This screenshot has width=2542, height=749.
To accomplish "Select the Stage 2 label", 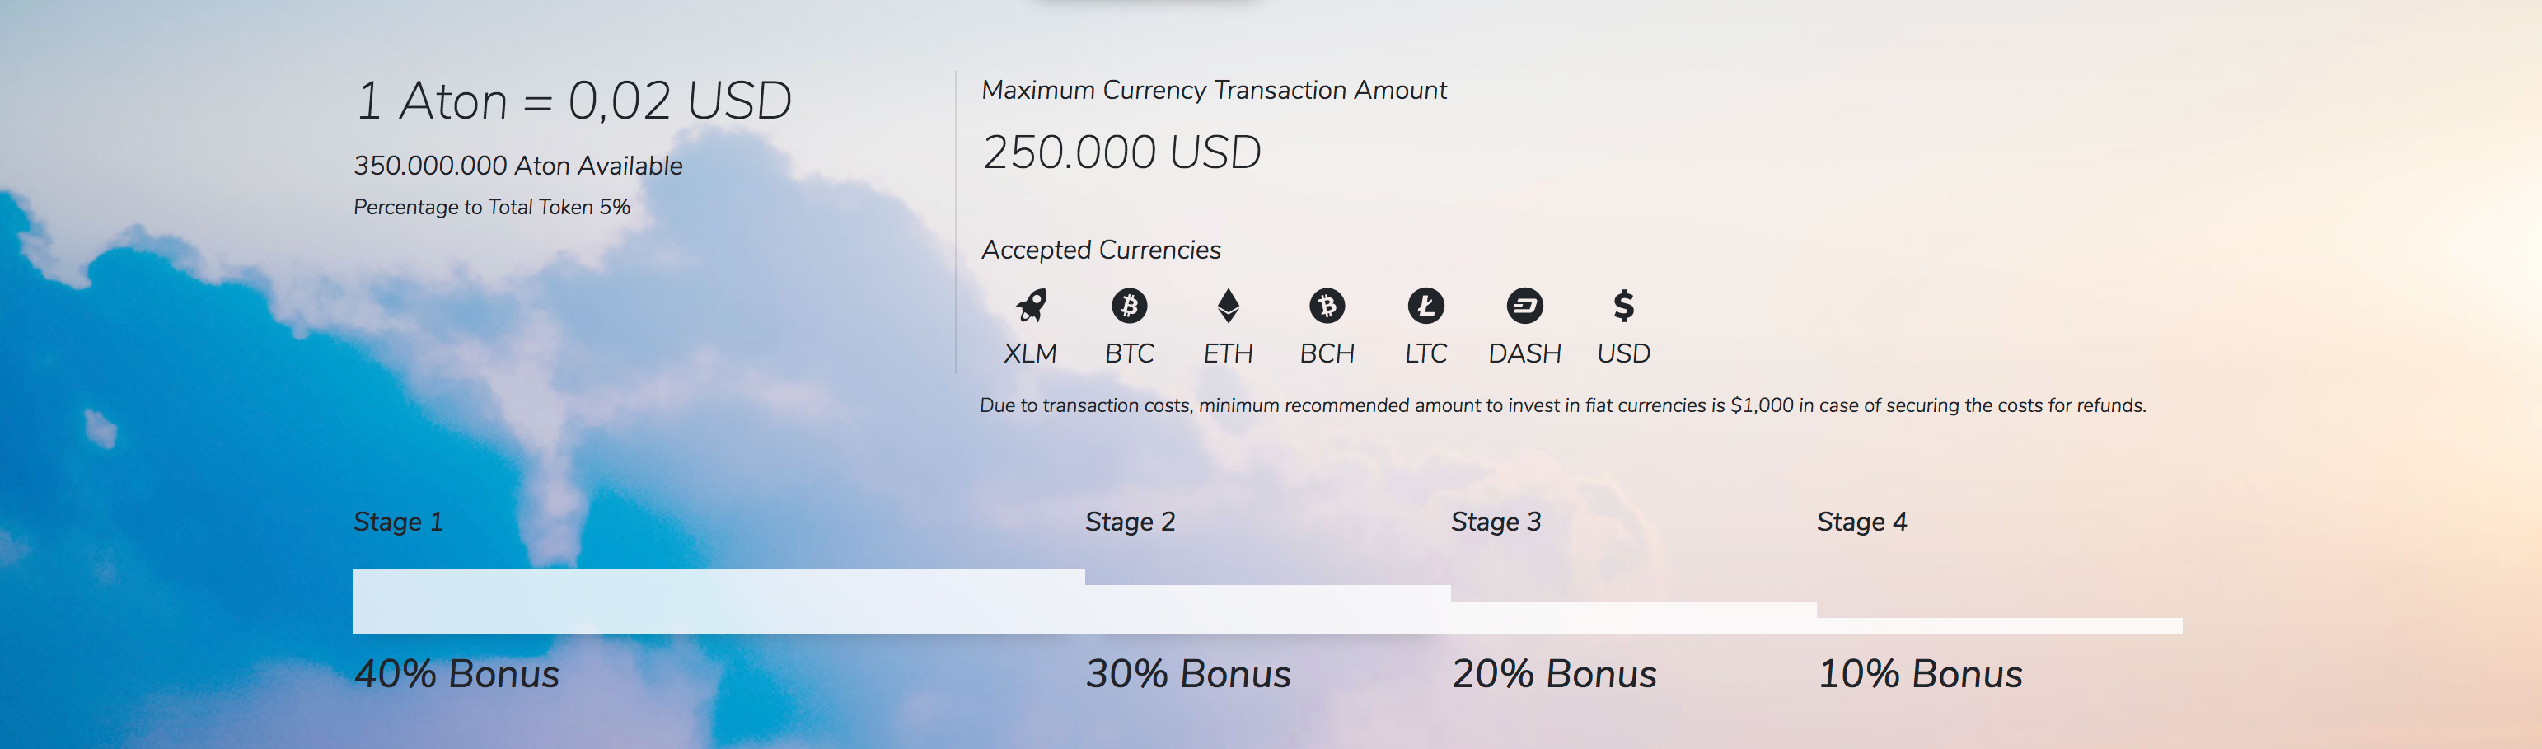I will (1130, 521).
